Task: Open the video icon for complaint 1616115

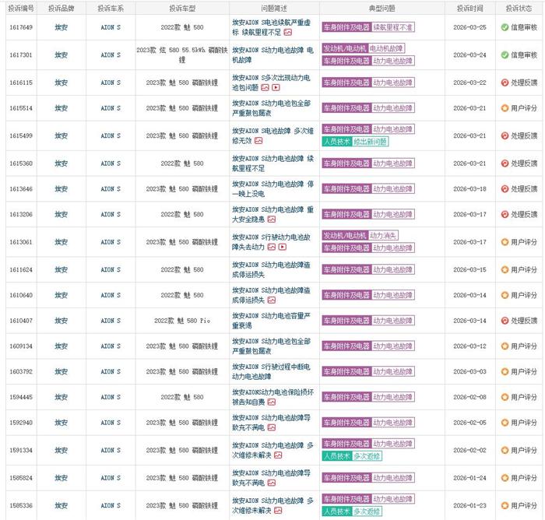Action: pos(276,88)
